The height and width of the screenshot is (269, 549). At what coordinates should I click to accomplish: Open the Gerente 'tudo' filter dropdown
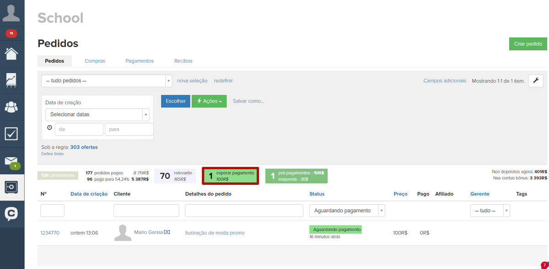pyautogui.click(x=490, y=210)
